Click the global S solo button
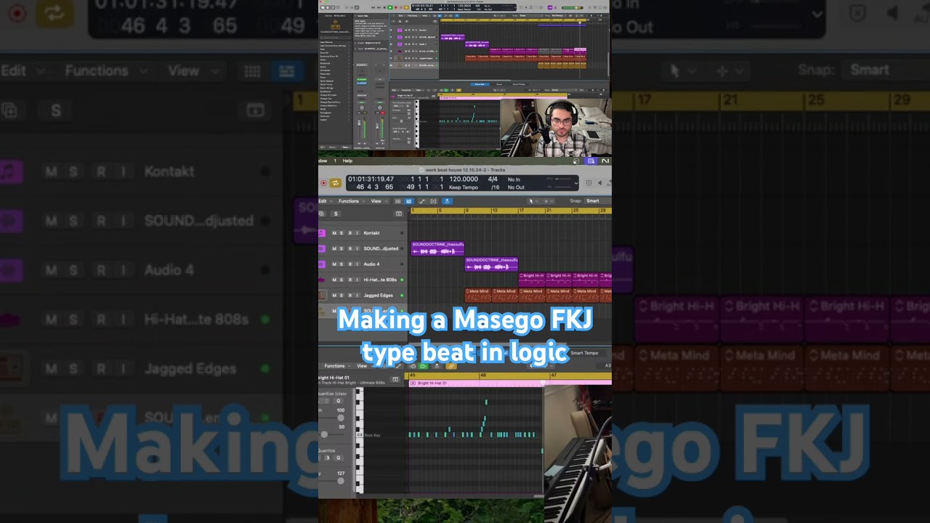Image resolution: width=930 pixels, height=523 pixels. [x=336, y=214]
